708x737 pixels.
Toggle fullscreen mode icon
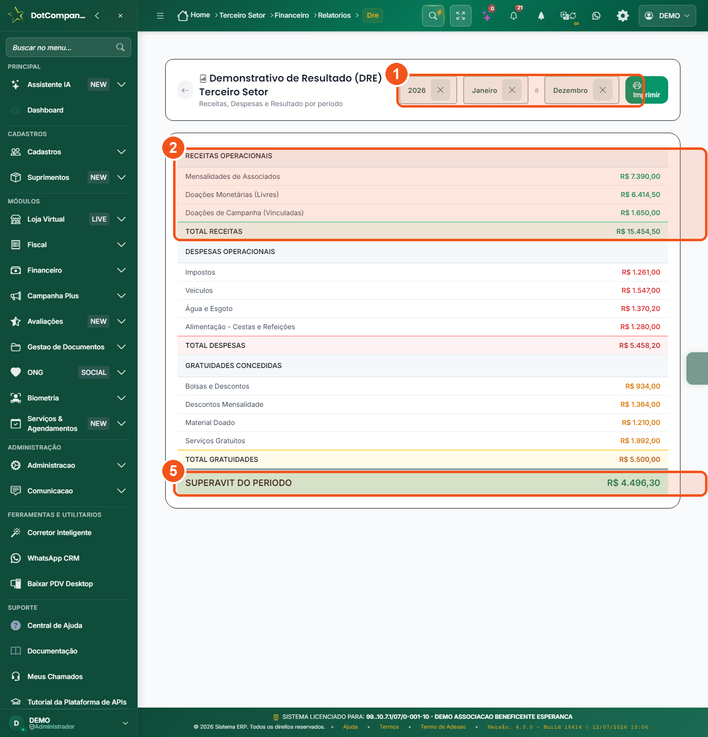point(461,16)
